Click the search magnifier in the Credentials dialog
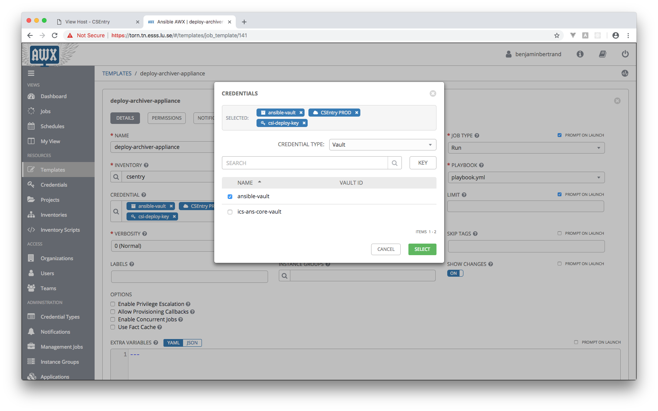Image resolution: width=658 pixels, height=411 pixels. (395, 162)
